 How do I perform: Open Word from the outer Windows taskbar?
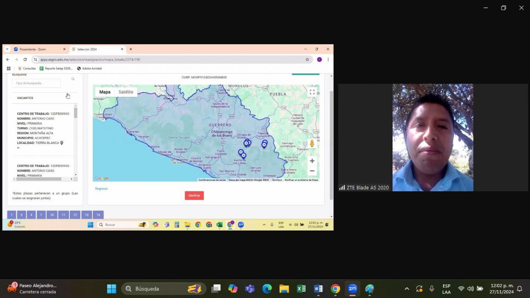coord(318,288)
